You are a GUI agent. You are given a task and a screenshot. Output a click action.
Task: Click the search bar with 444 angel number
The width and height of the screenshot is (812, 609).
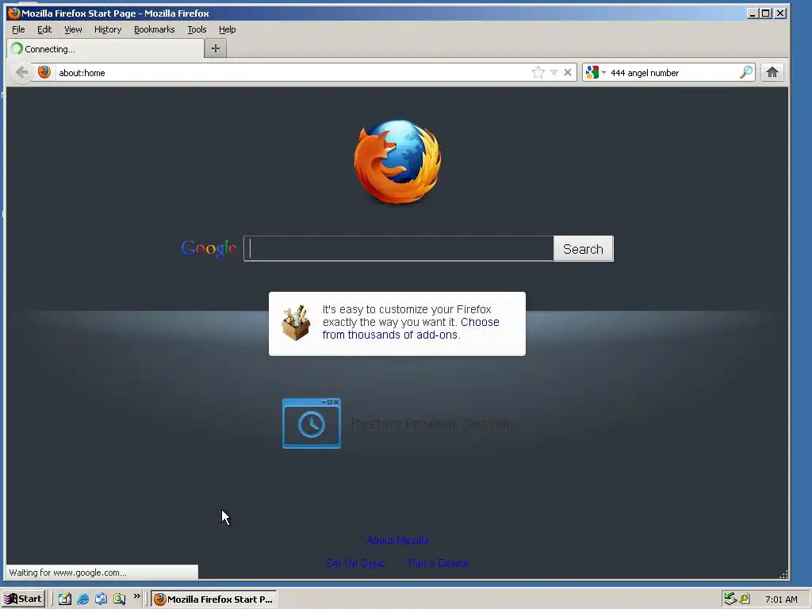pos(672,72)
